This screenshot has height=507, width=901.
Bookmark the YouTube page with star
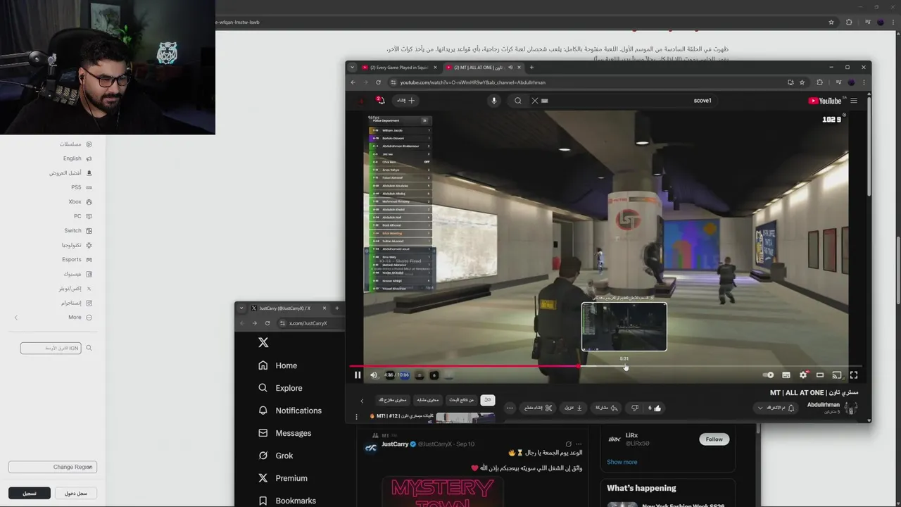click(x=802, y=82)
